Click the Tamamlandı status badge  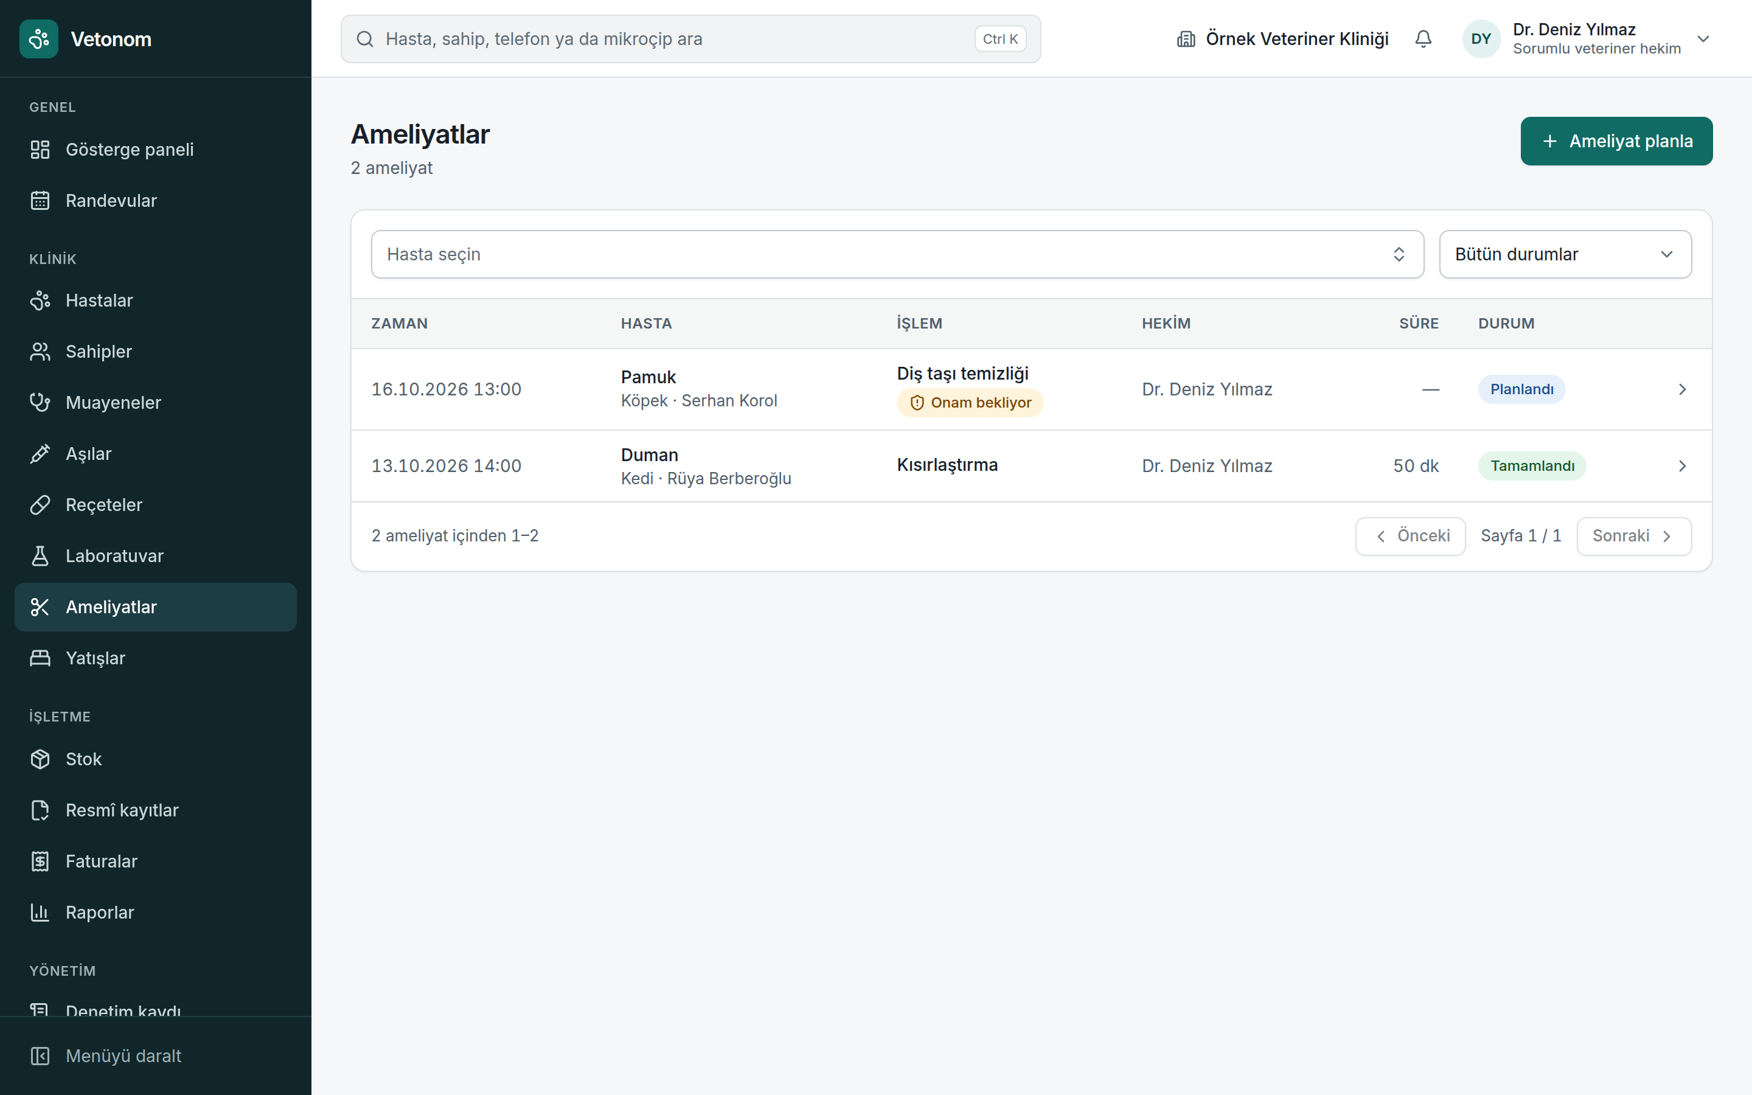(x=1532, y=467)
